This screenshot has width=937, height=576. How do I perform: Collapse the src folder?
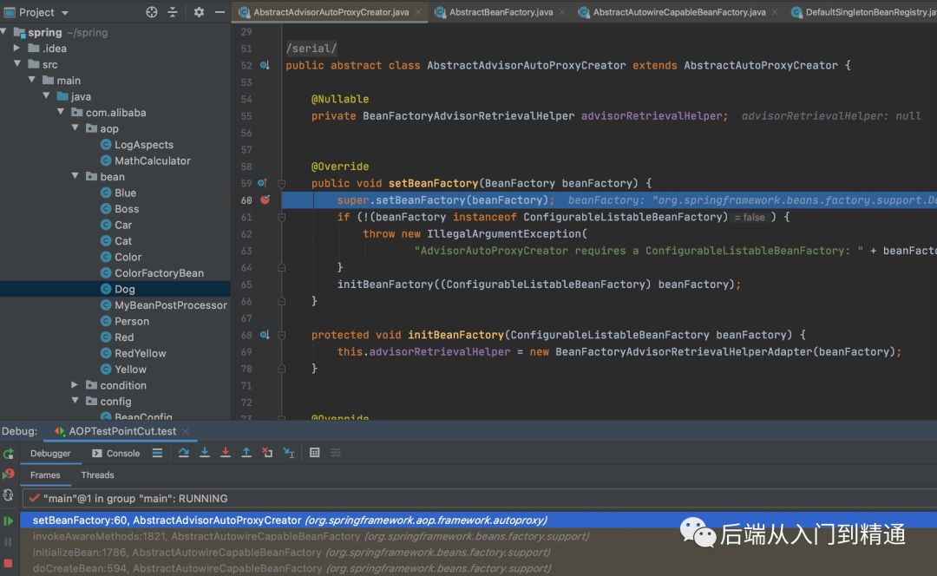coord(17,63)
